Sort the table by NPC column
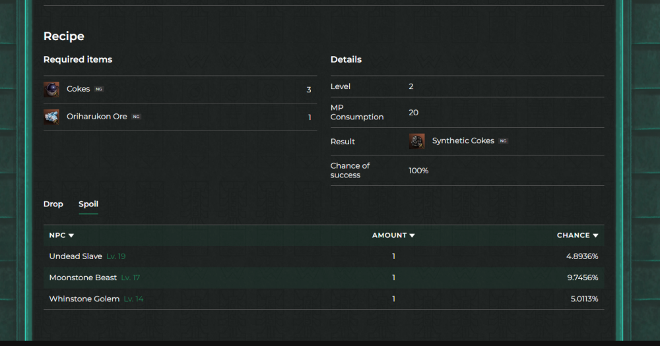This screenshot has height=346, width=660. click(61, 235)
